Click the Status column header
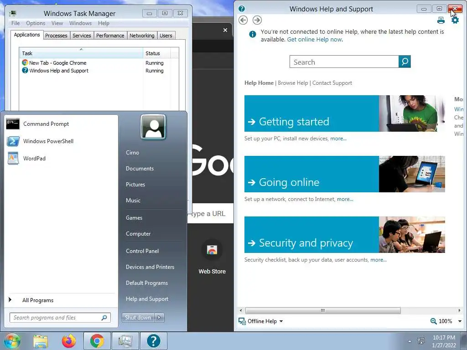Screen dimensions: 467x350 [157, 53]
